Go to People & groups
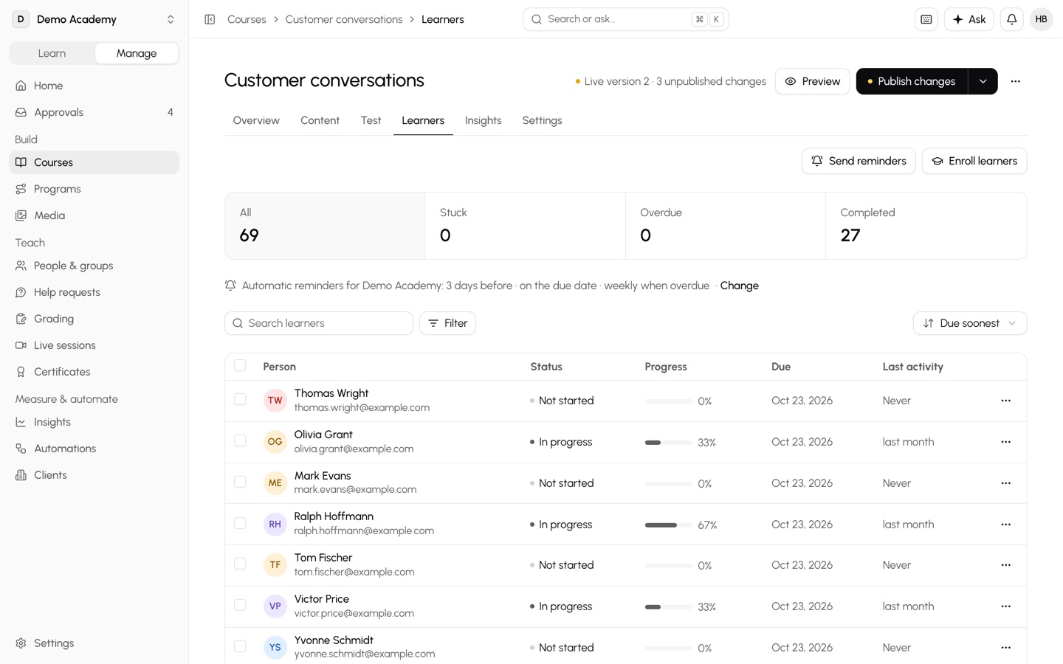Screen dimensions: 1063x664 tap(94, 266)
